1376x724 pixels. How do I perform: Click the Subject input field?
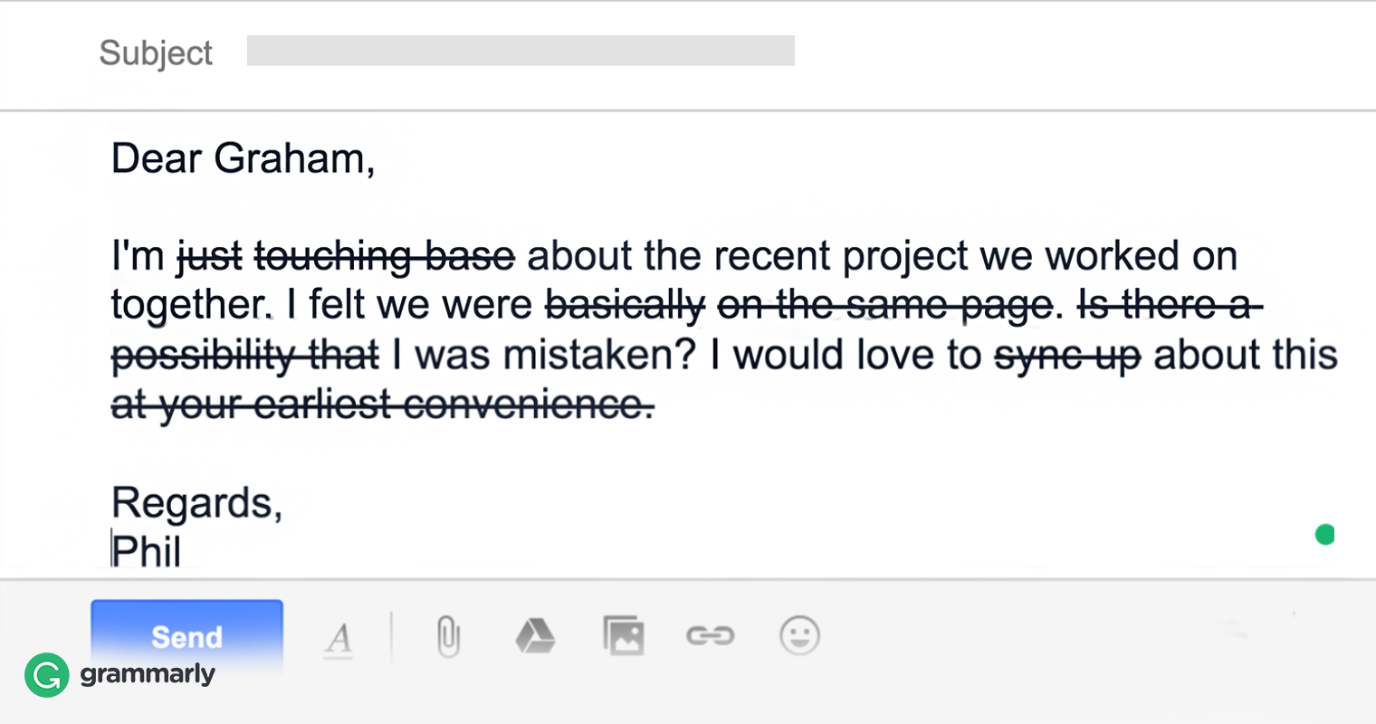click(x=521, y=51)
